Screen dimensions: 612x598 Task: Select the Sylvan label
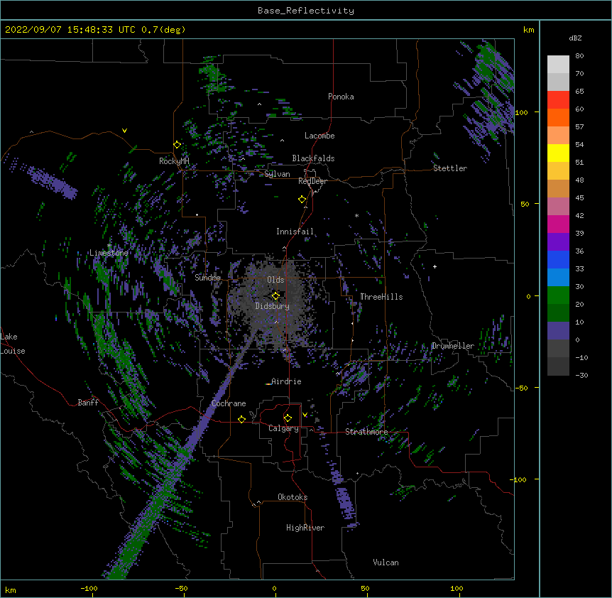(x=277, y=174)
